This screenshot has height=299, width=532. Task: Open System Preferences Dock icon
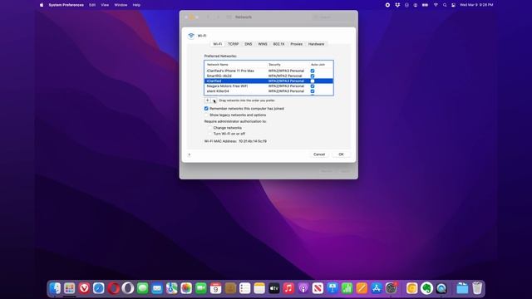391,288
